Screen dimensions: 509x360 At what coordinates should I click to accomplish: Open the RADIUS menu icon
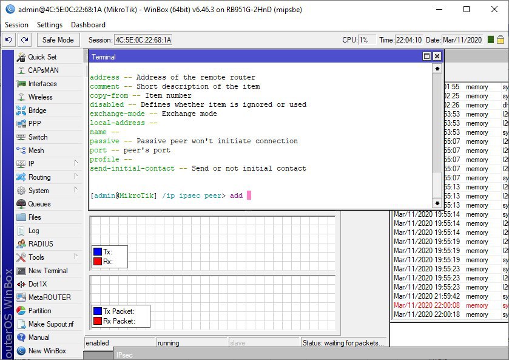point(21,244)
